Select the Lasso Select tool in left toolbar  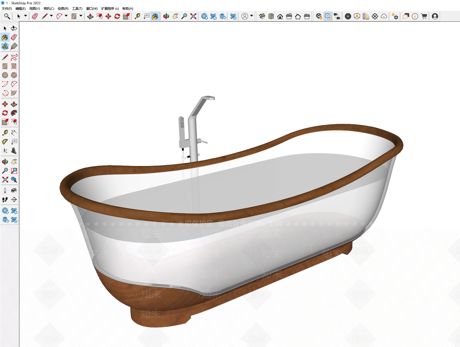14,28
